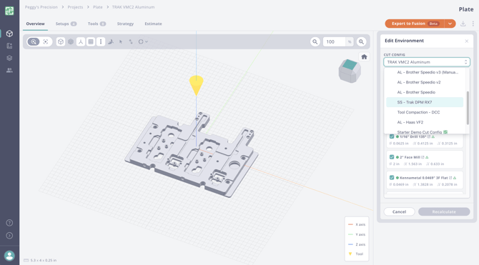Switch to the Estimate tab
The width and height of the screenshot is (479, 265).
(154, 24)
